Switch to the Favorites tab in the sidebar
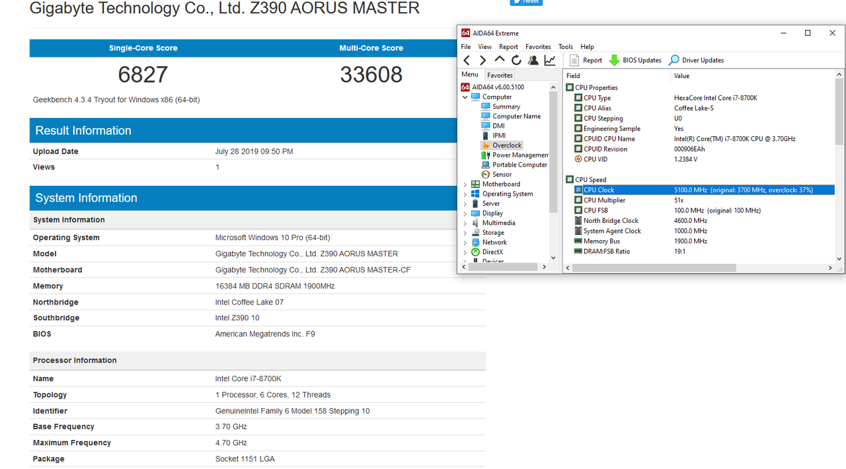The width and height of the screenshot is (846, 469). click(x=500, y=75)
